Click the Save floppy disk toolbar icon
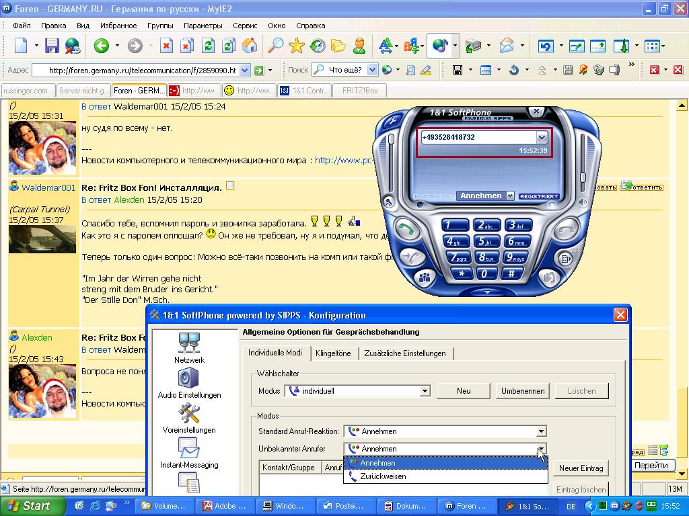The height and width of the screenshot is (516, 689). [x=52, y=46]
